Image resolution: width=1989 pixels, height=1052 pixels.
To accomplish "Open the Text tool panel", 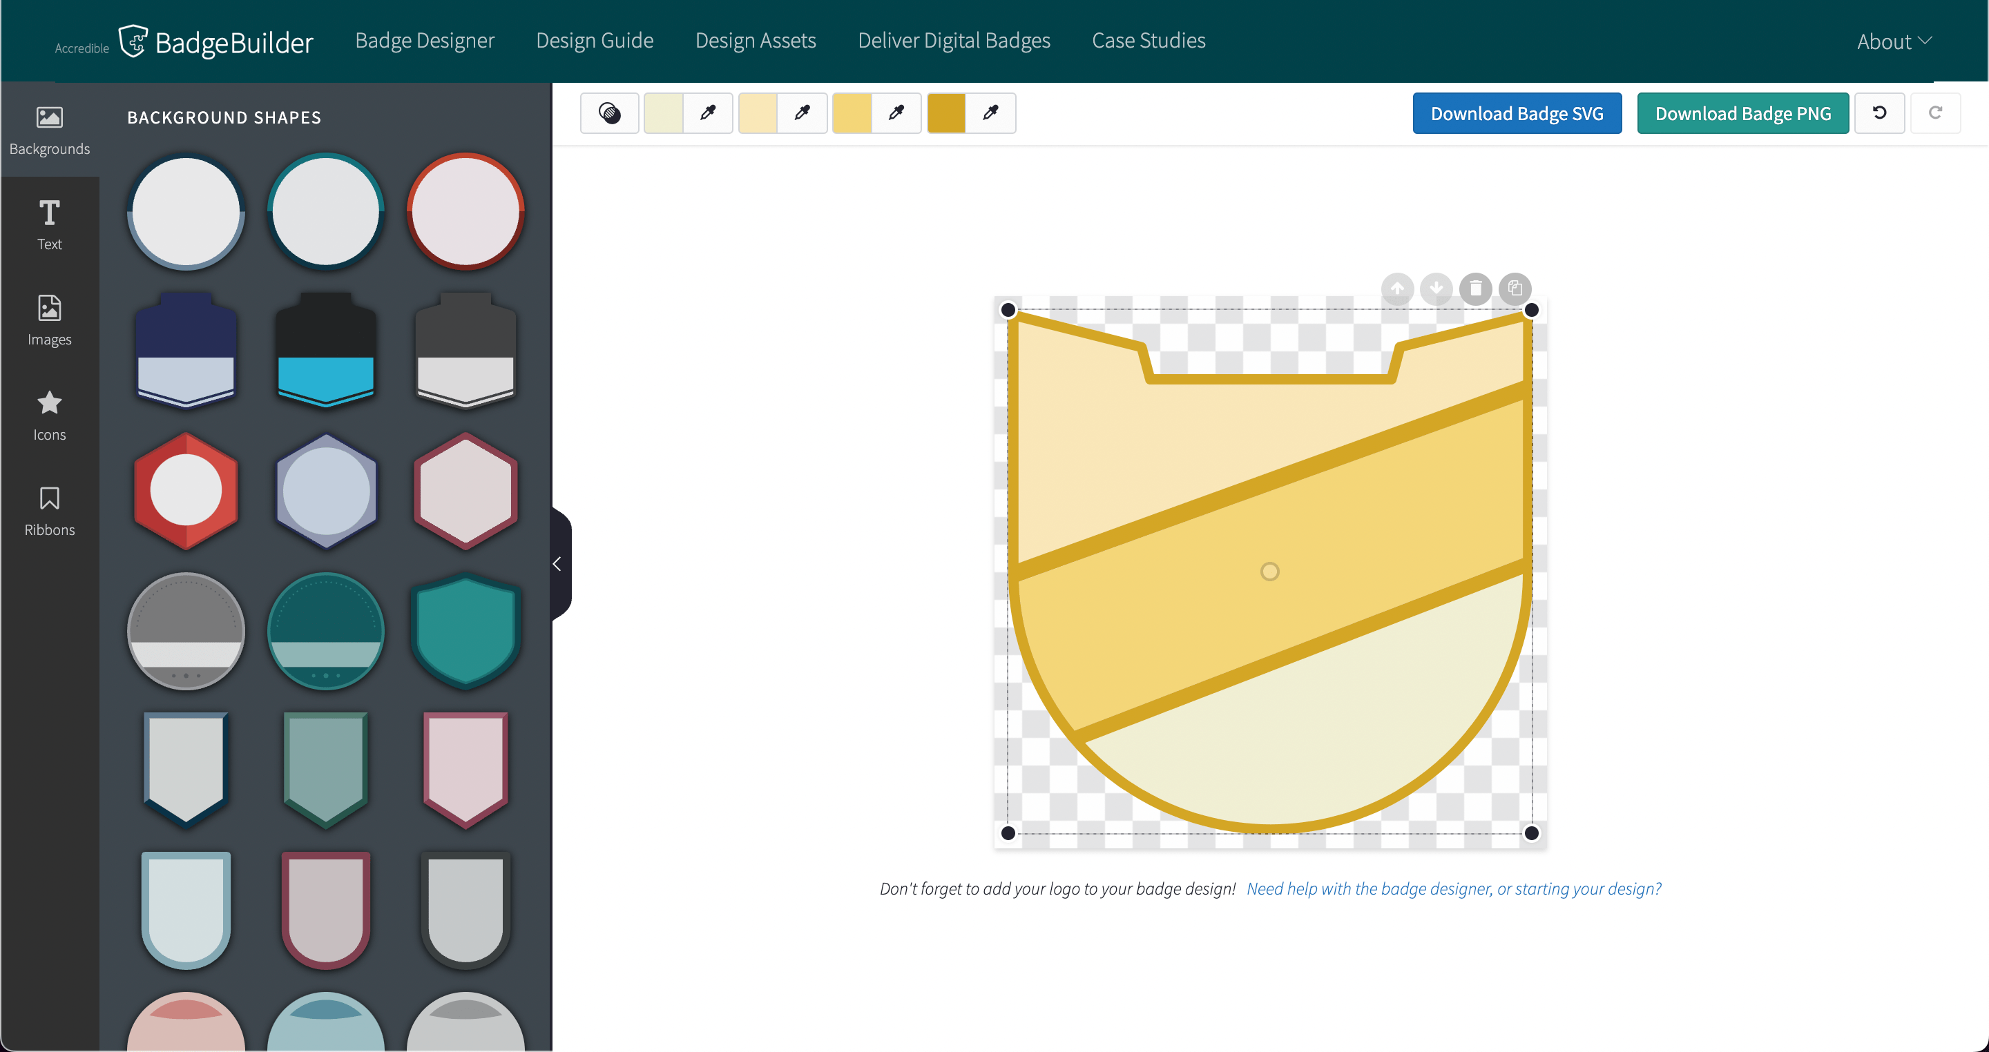I will click(x=50, y=224).
